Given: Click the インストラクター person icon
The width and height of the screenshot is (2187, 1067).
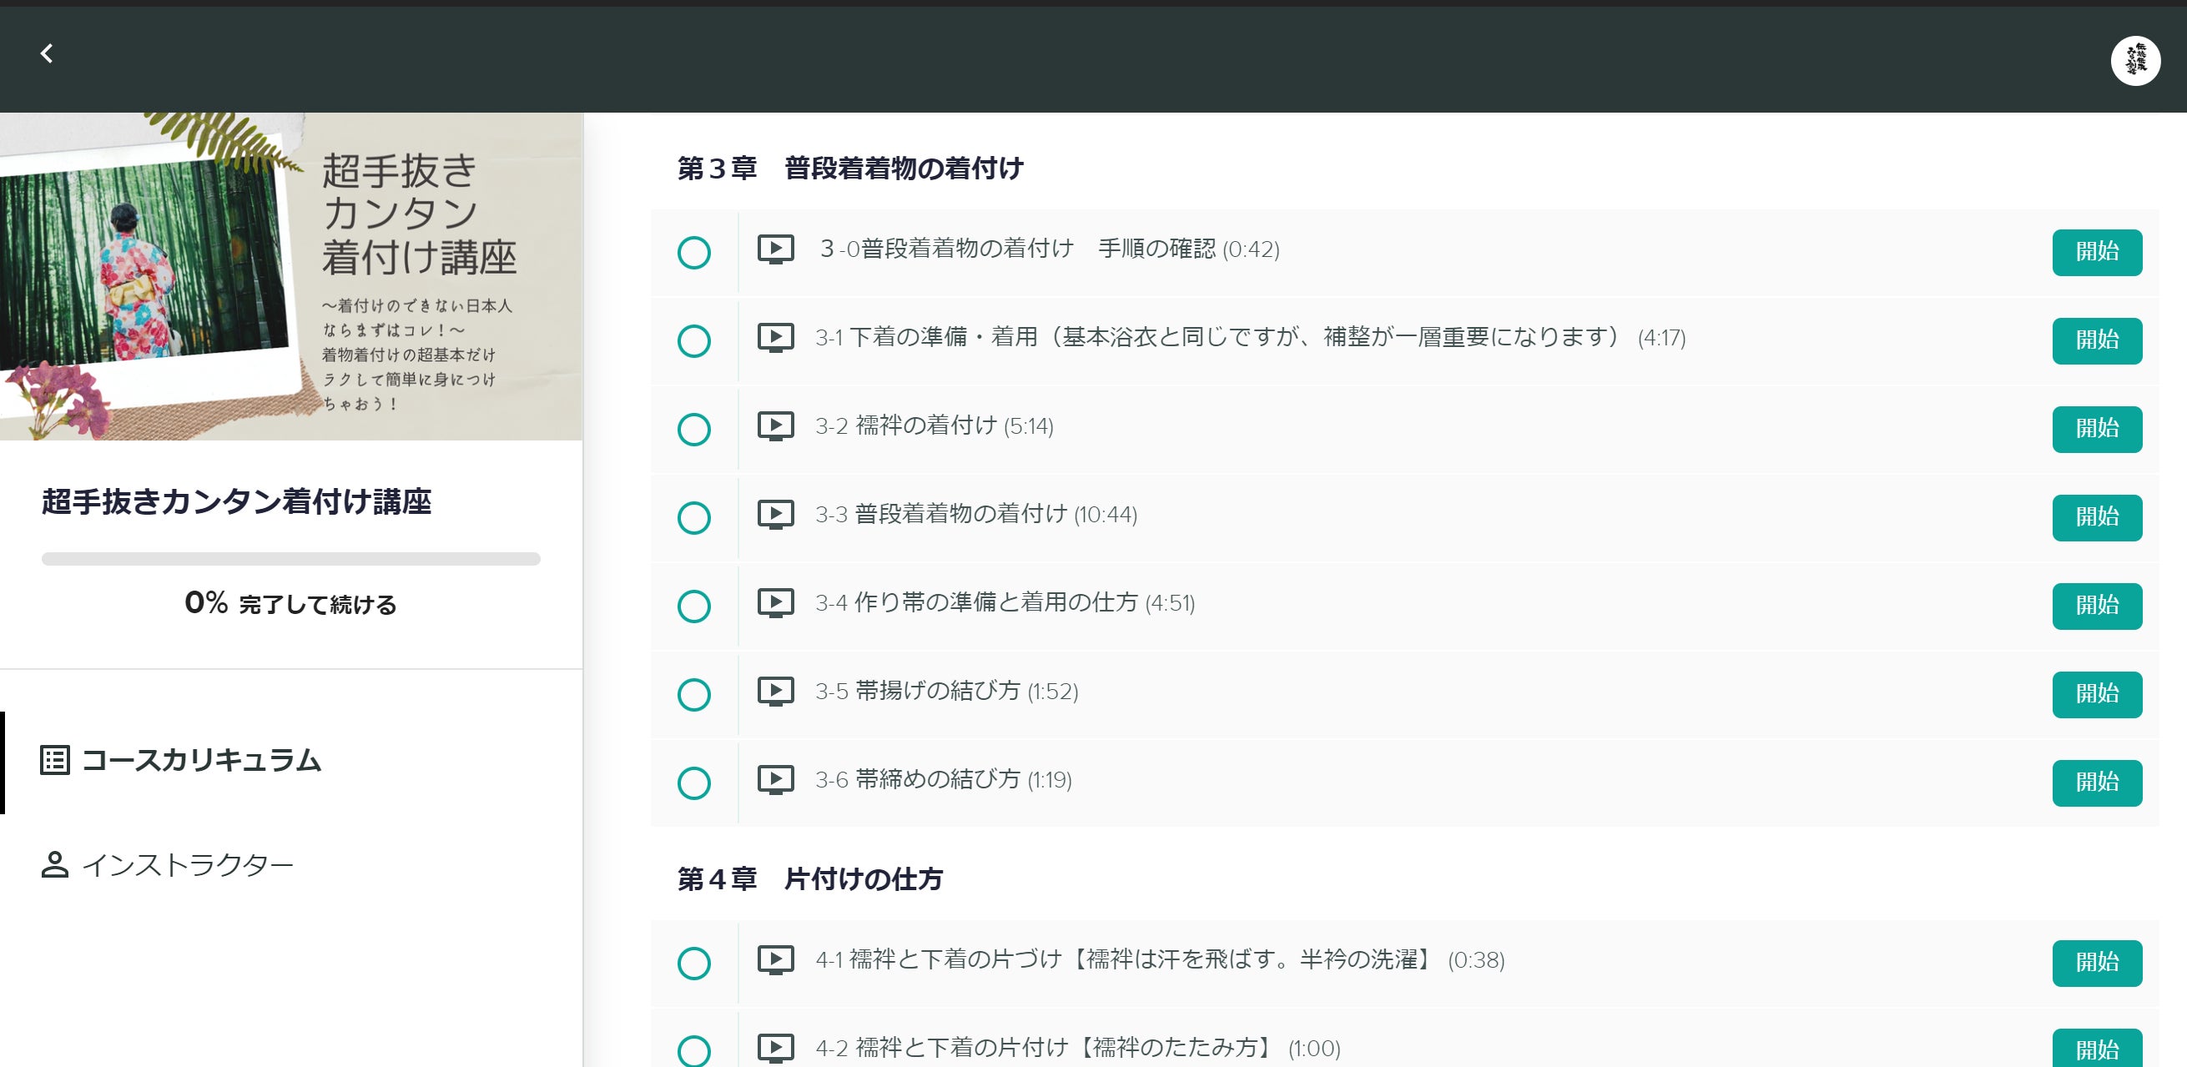Looking at the screenshot, I should pyautogui.click(x=55, y=865).
